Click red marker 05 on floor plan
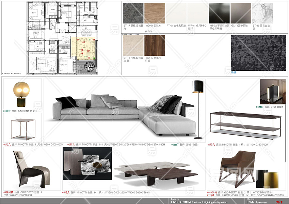289x204 pixels. pyautogui.click(x=82, y=50)
